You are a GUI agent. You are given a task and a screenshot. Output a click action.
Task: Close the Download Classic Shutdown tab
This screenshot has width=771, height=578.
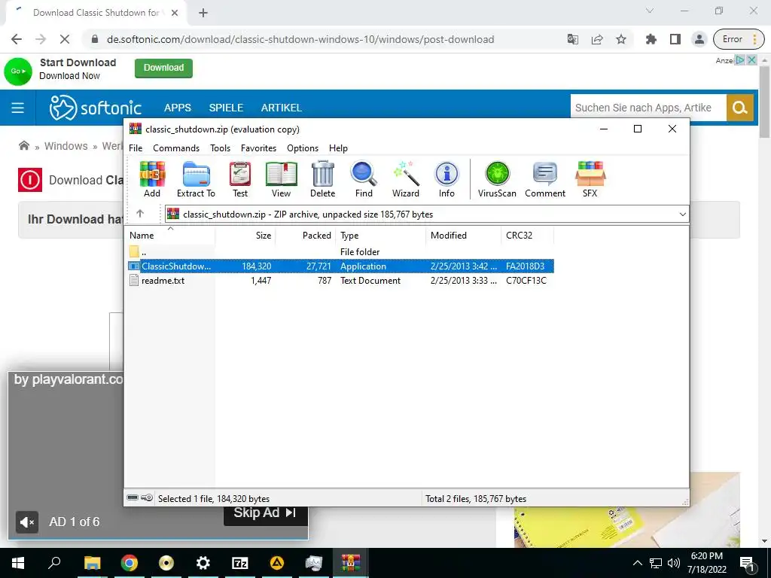[175, 13]
